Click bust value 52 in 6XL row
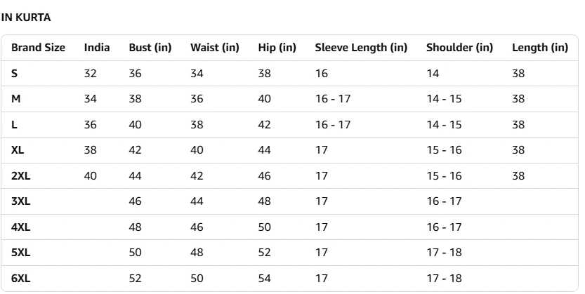 pyautogui.click(x=135, y=279)
